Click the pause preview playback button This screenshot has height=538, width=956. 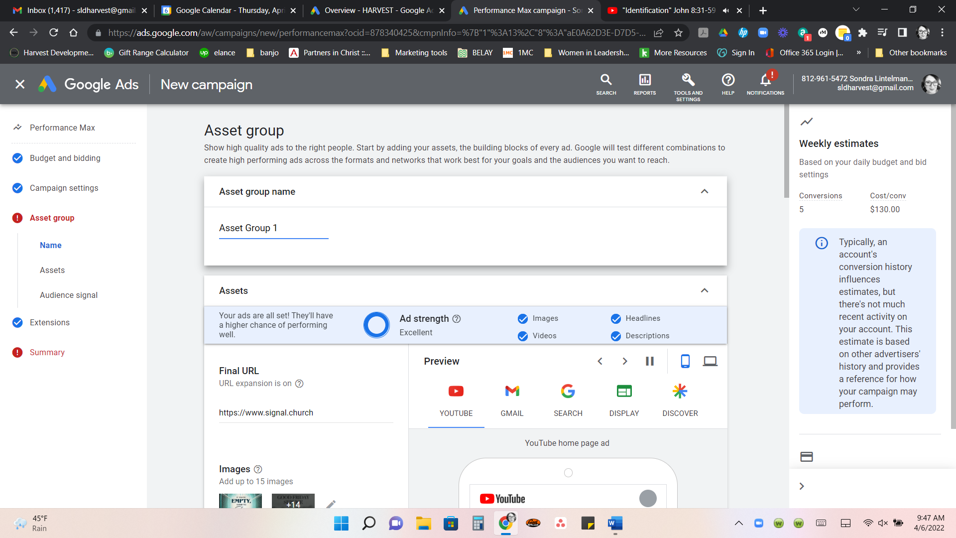point(649,361)
